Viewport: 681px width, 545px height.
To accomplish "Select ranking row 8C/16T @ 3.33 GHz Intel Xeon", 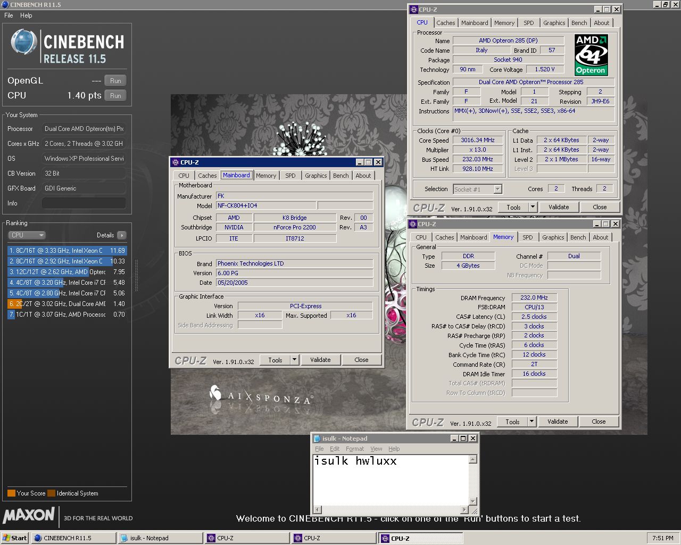I will pos(67,251).
